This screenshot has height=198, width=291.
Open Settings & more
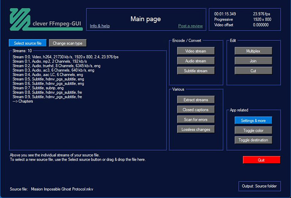(x=253, y=121)
